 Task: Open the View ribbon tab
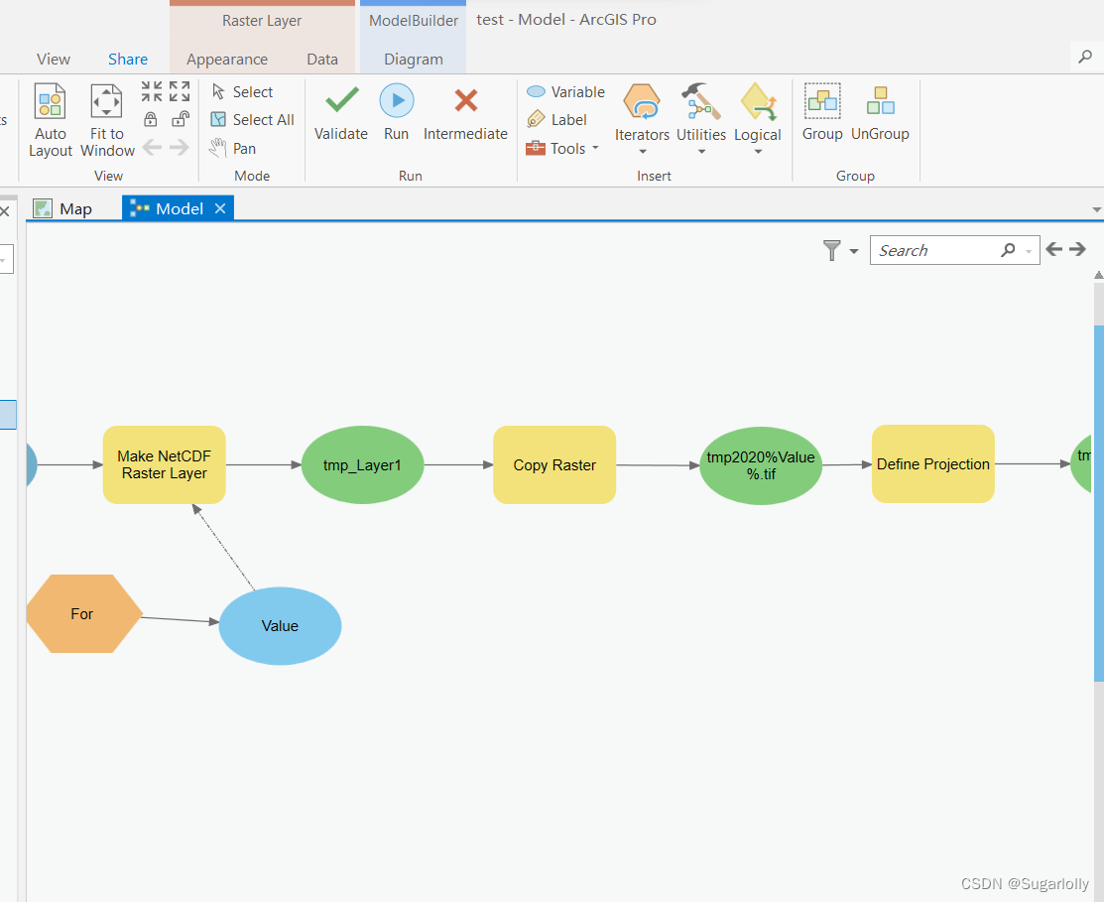pos(54,60)
